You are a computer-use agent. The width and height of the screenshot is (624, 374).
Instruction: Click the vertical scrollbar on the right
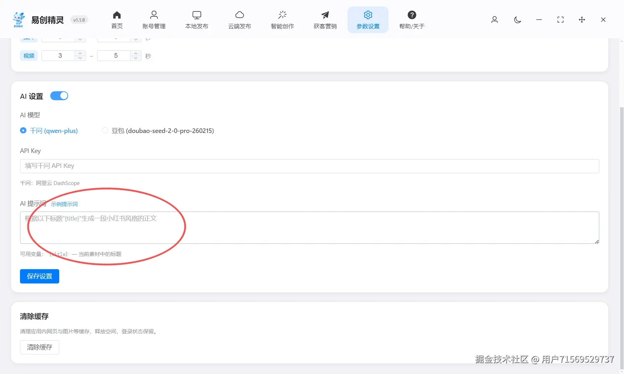[x=622, y=239]
